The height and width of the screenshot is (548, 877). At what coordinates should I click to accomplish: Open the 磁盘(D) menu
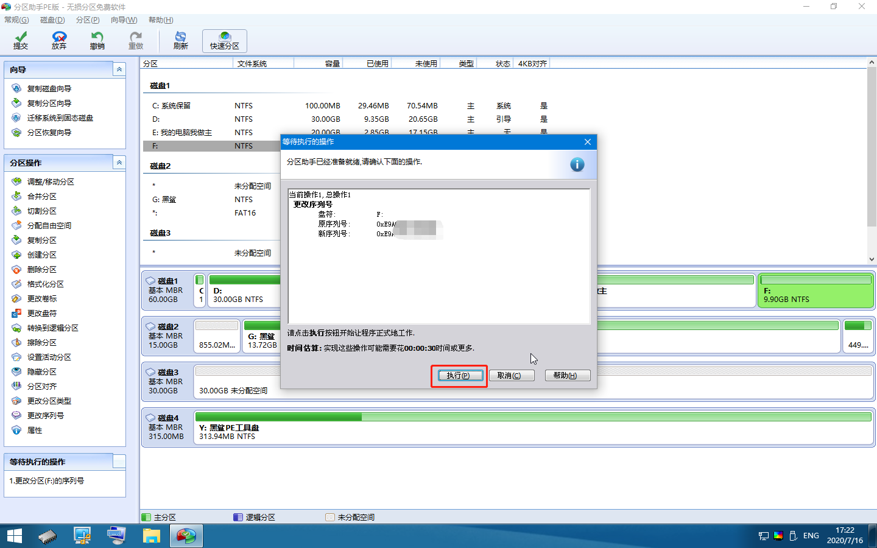pyautogui.click(x=52, y=20)
